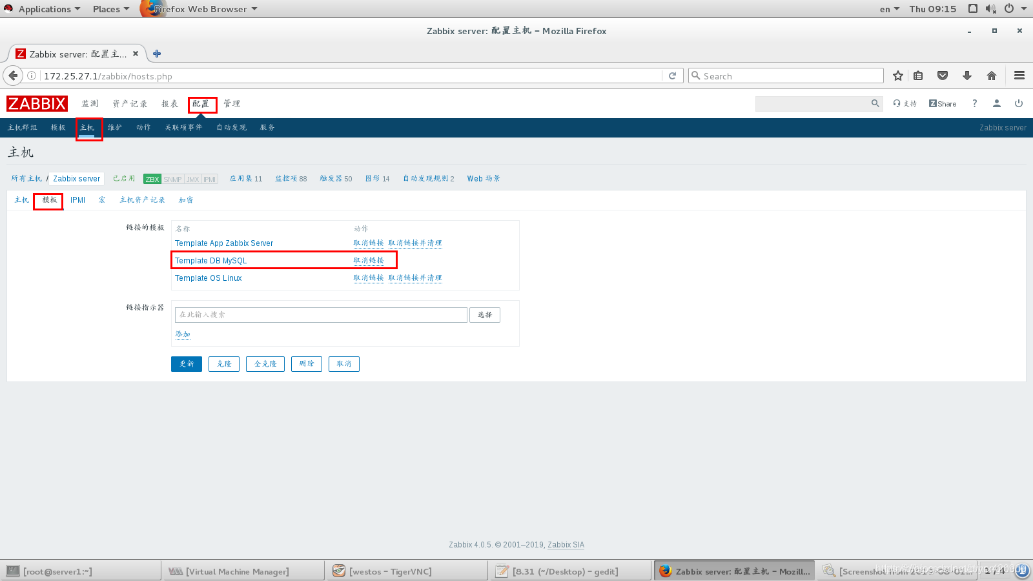The height and width of the screenshot is (581, 1033).
Task: Open the 配置 top menu
Action: point(201,103)
